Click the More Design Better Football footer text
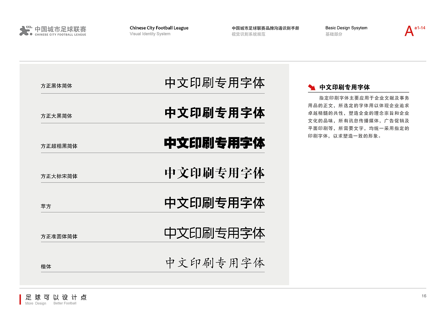This screenshot has width=445, height=314. point(50,303)
